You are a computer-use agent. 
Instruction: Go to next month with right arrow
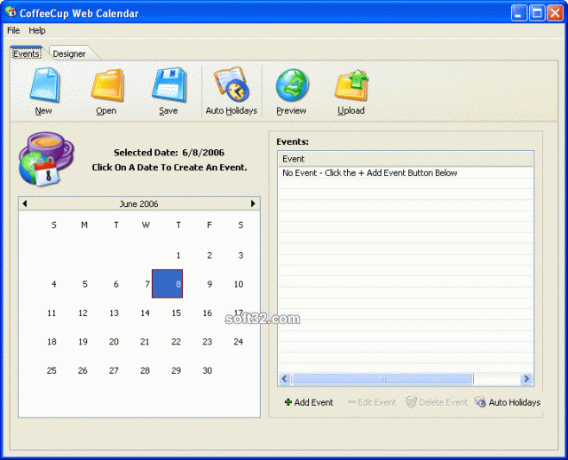pos(253,203)
